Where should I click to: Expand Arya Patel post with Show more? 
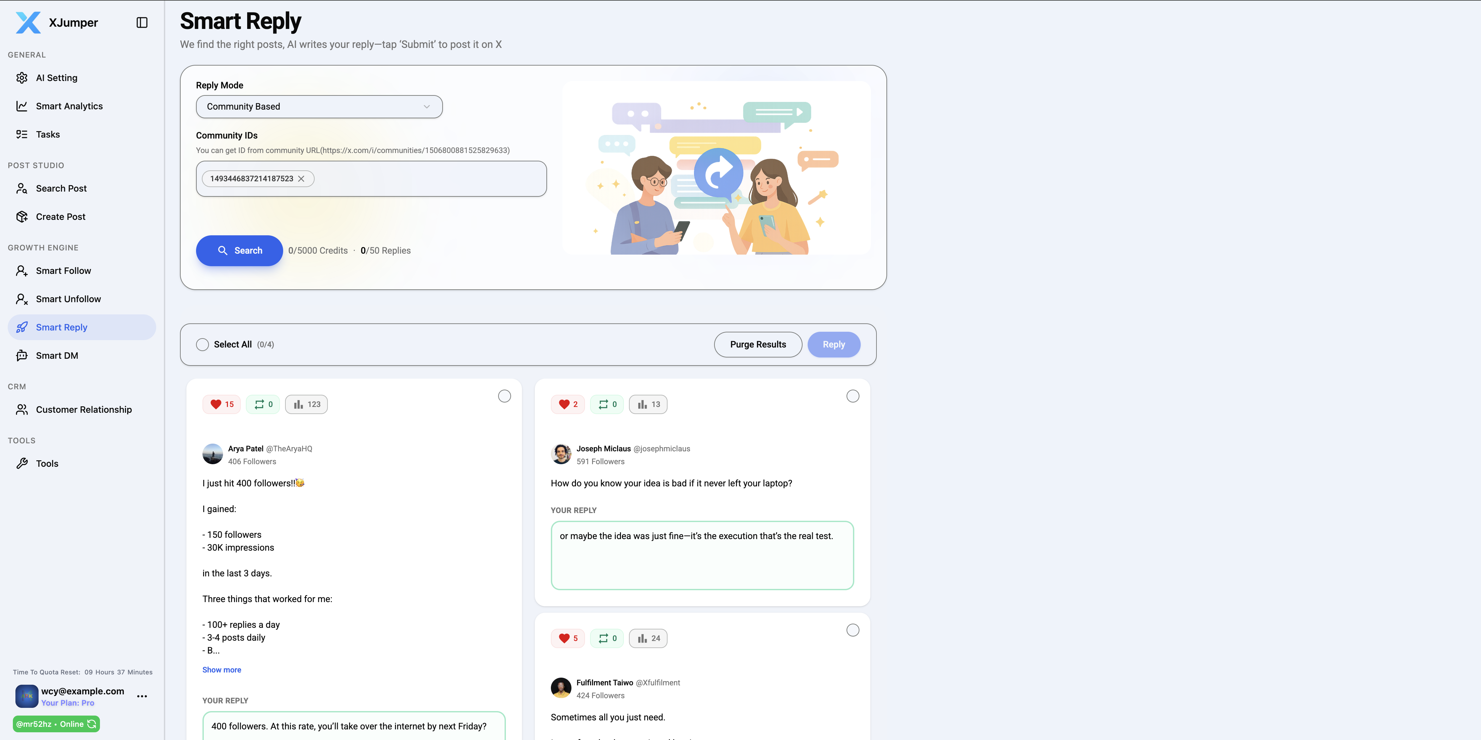[x=221, y=670]
